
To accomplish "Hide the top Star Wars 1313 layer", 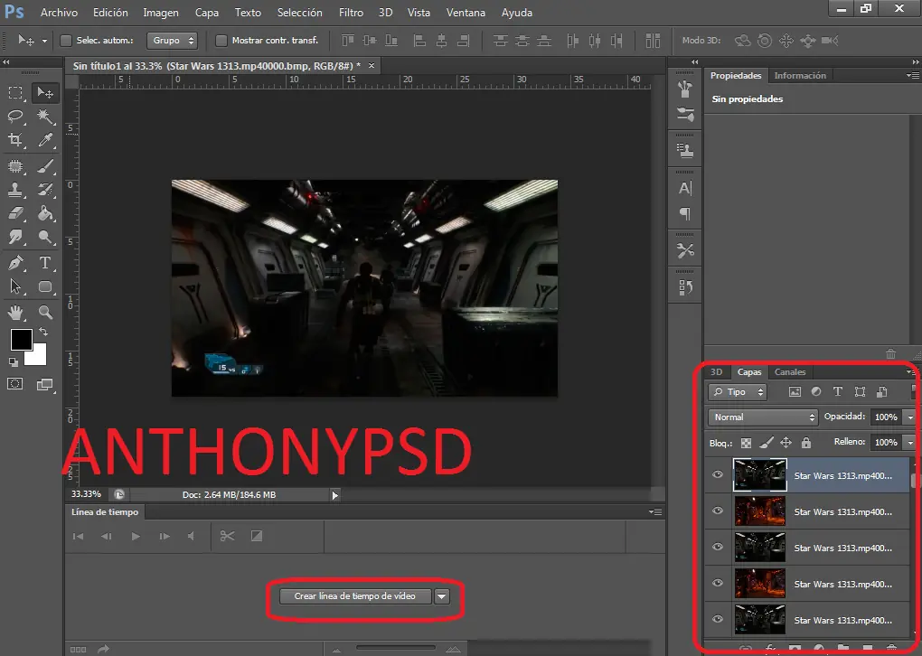I will pyautogui.click(x=718, y=474).
